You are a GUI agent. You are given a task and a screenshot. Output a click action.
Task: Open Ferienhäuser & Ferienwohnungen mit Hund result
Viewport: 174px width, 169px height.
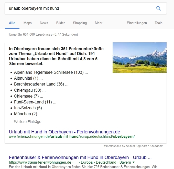(80, 157)
